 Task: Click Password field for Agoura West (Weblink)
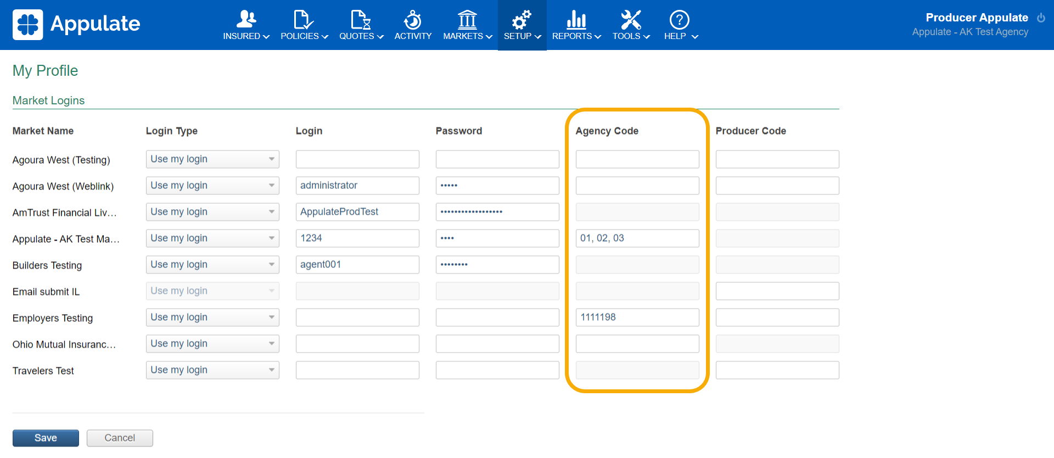click(x=497, y=186)
